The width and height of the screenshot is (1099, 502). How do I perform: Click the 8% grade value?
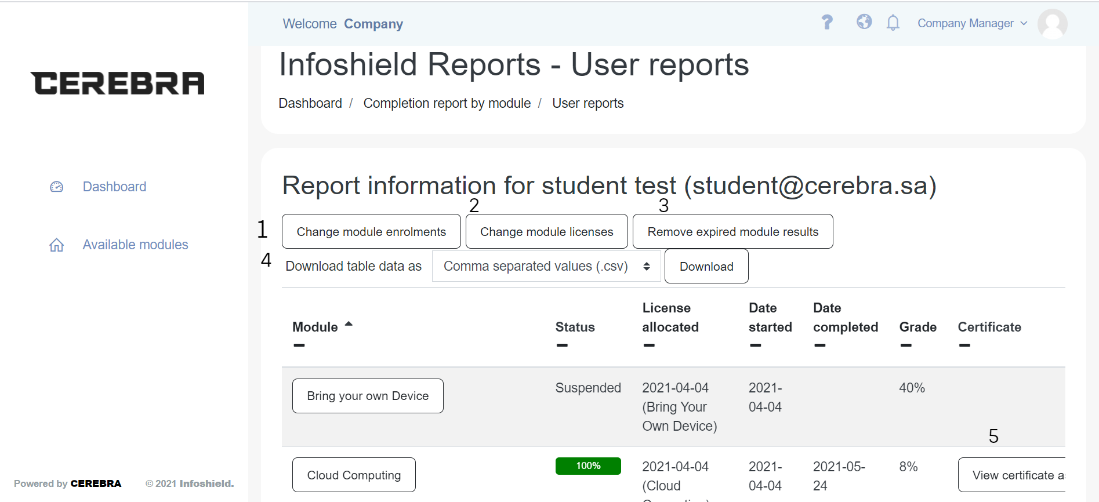point(908,467)
